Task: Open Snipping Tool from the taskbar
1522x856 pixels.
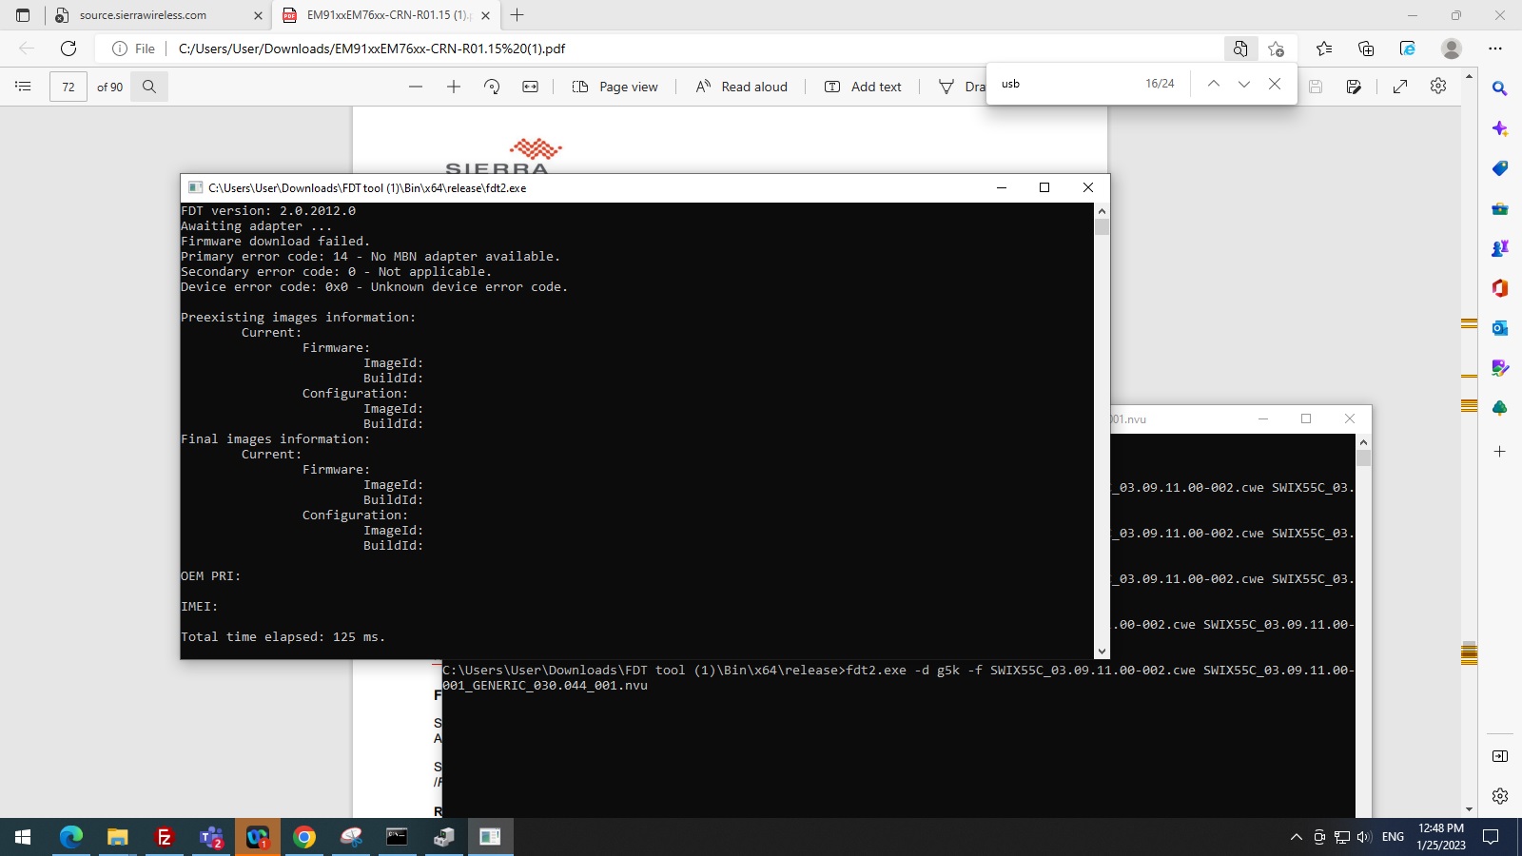Action: pos(351,837)
